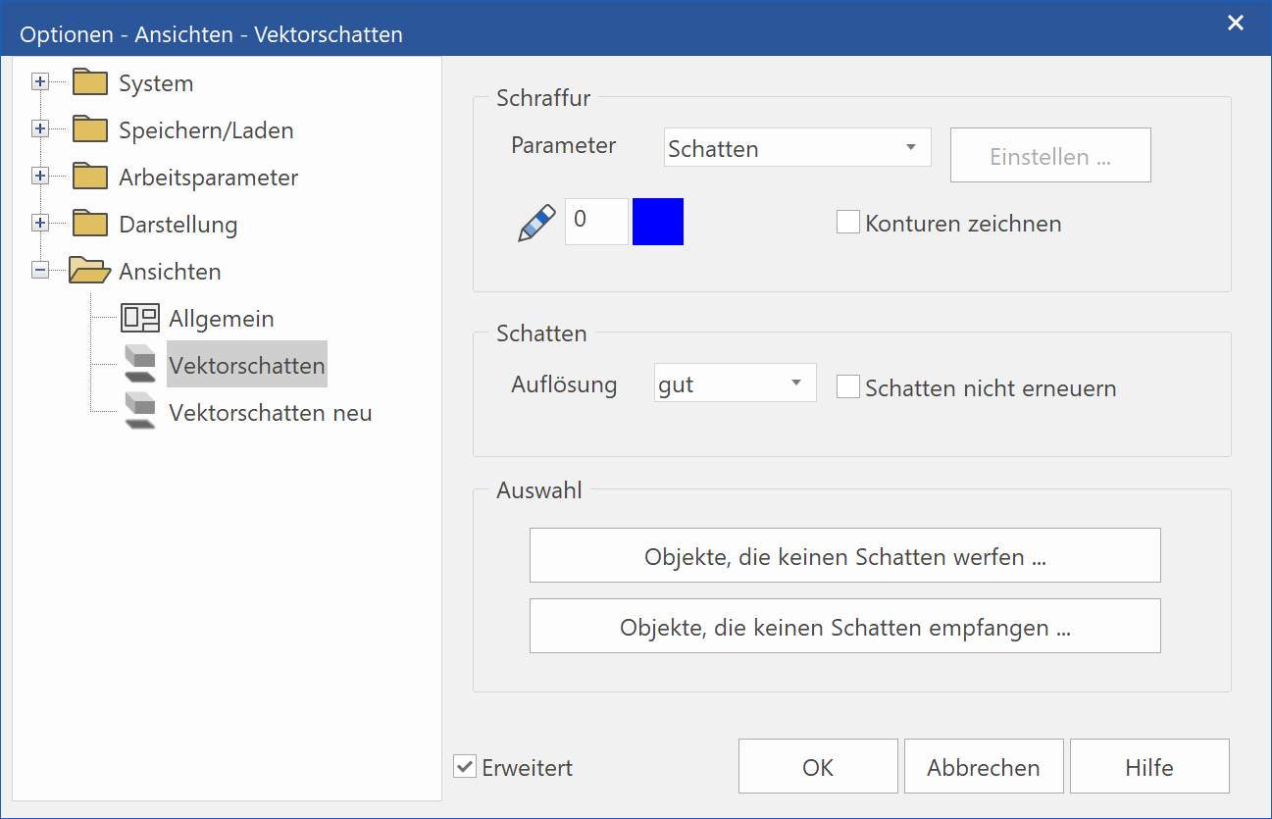The height and width of the screenshot is (819, 1272).
Task: Select Allgemein under Ansichten
Action: click(x=222, y=319)
